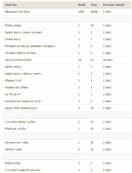Select Označení někoho na fotce row

point(67,53)
